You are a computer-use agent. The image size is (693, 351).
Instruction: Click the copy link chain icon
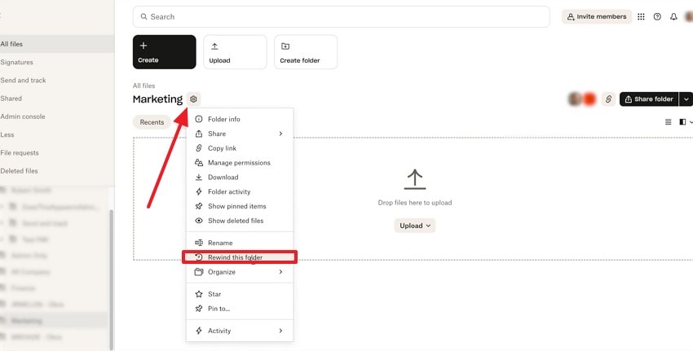point(608,99)
